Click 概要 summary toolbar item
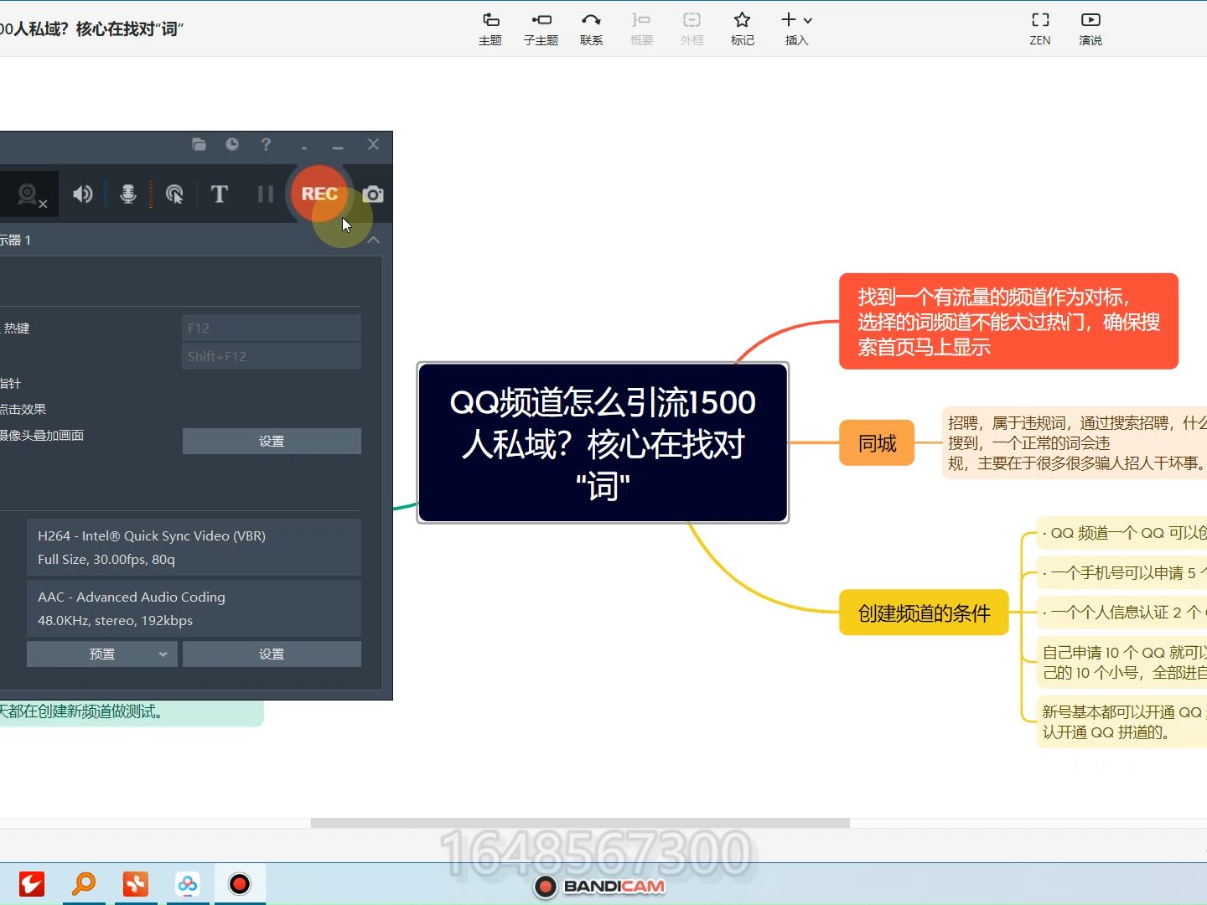1207x905 pixels. (x=641, y=28)
